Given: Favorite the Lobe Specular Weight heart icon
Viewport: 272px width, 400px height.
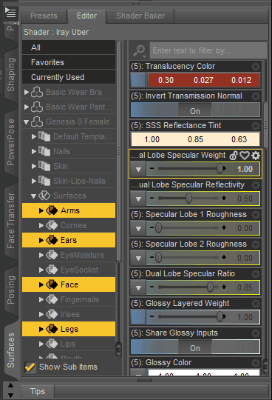Looking at the screenshot, I should (x=245, y=156).
